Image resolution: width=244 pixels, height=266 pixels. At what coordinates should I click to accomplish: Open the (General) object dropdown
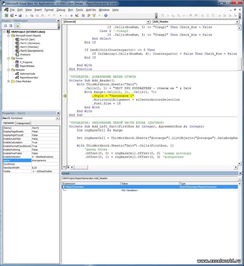click(148, 22)
